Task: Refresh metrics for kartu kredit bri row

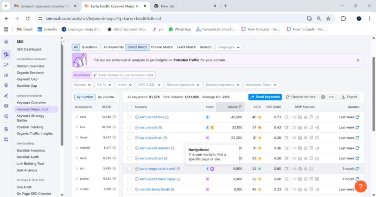Action: click(x=358, y=137)
